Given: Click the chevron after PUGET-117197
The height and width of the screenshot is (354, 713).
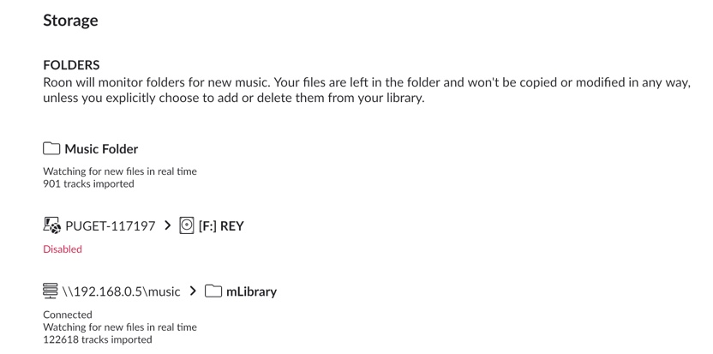Looking at the screenshot, I should click(x=167, y=225).
